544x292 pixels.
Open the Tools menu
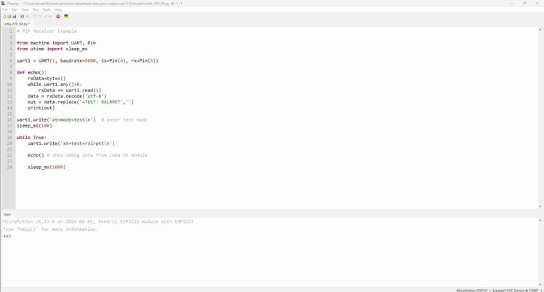pos(47,9)
